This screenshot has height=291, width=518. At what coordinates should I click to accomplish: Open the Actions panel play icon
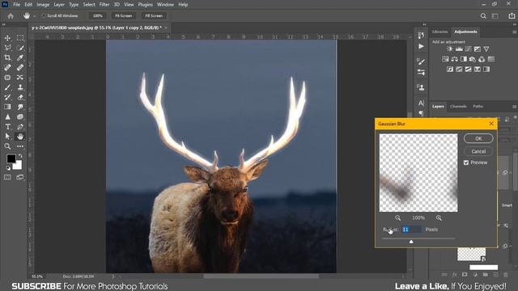421,47
